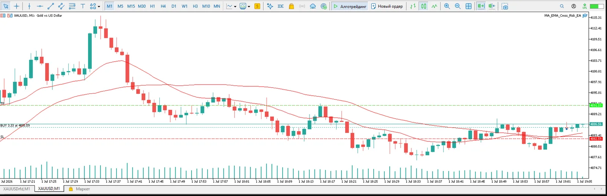Switch to the M5 timeframe
Viewport: 607px width, 196px height.
point(120,6)
